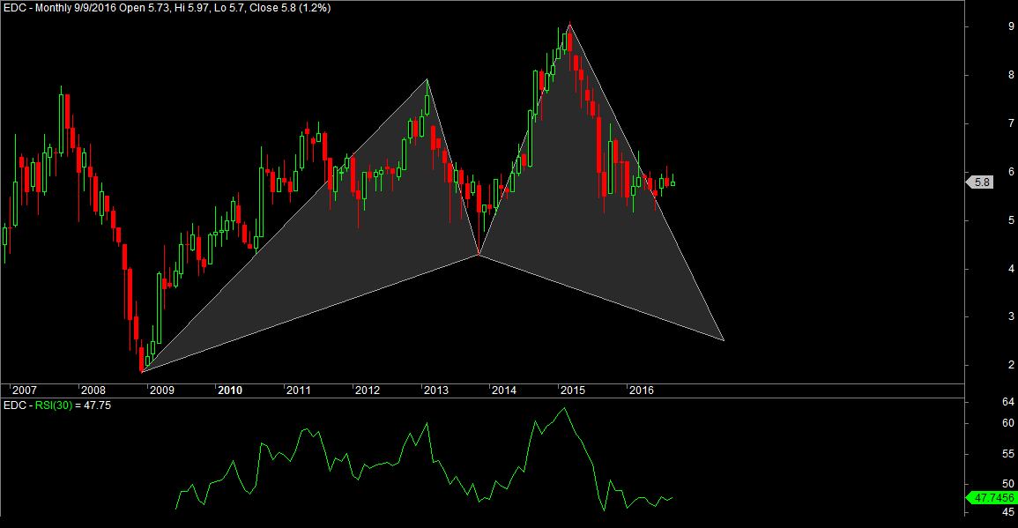The image size is (1018, 528).
Task: Click the 2015 year label on time axis
Action: click(x=573, y=390)
